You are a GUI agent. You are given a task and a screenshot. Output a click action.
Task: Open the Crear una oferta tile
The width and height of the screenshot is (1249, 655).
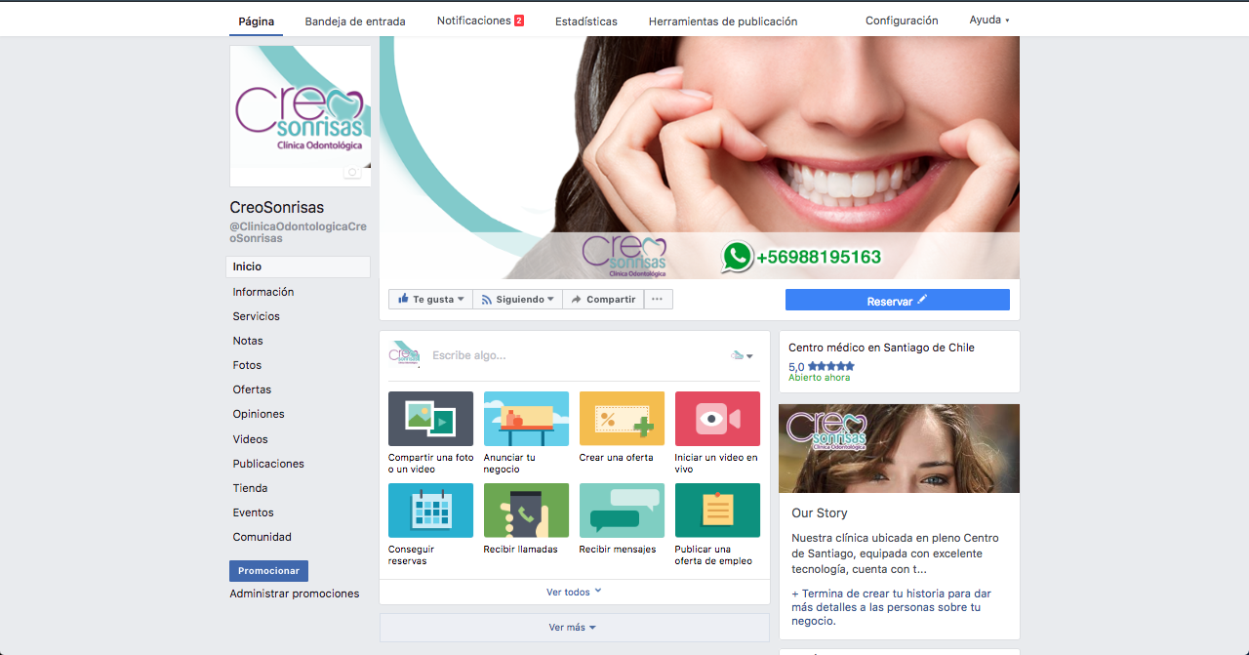[622, 419]
